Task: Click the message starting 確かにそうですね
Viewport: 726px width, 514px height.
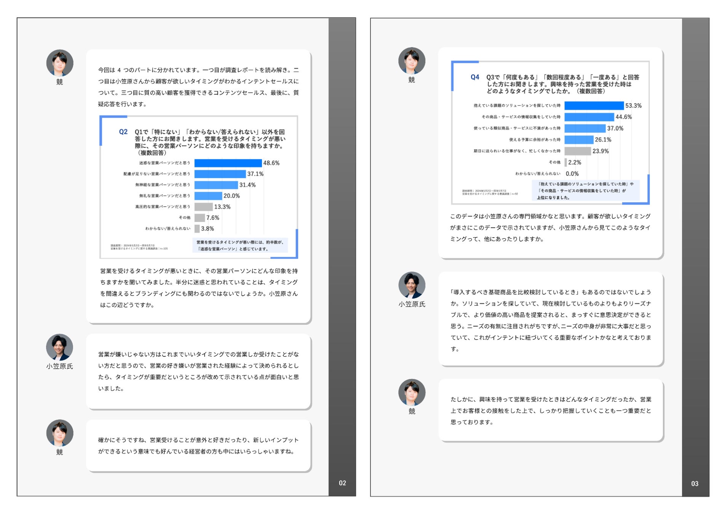Action: [x=198, y=446]
